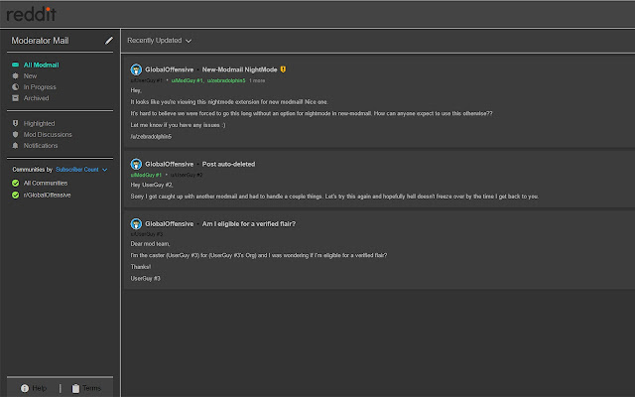
Task: Click the avatar on New-Modmail NightMode thread
Action: click(136, 69)
